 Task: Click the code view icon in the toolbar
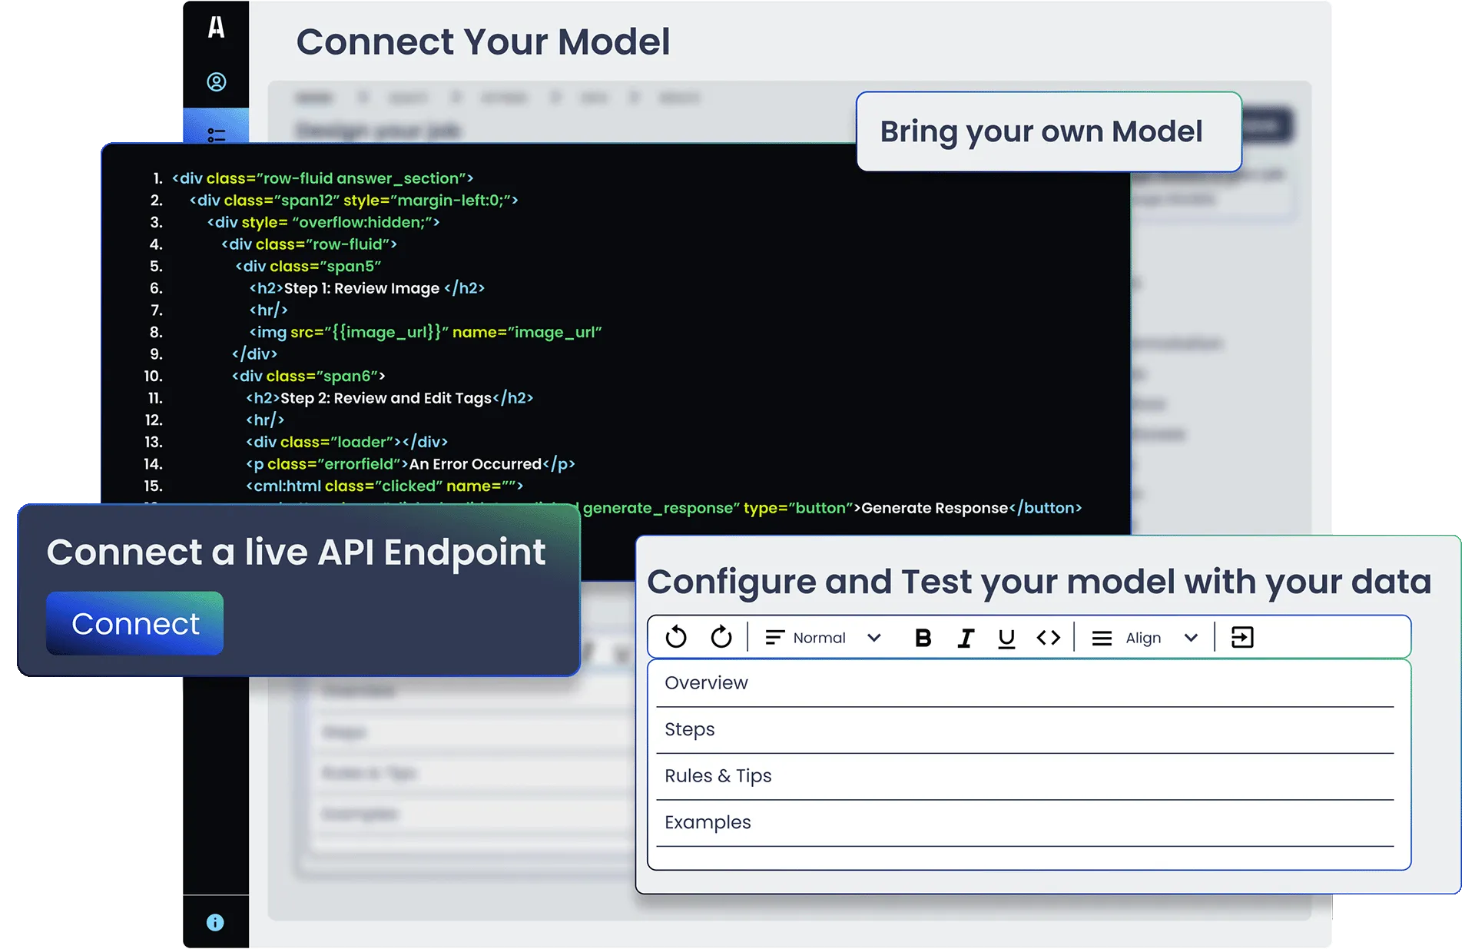[1048, 636]
